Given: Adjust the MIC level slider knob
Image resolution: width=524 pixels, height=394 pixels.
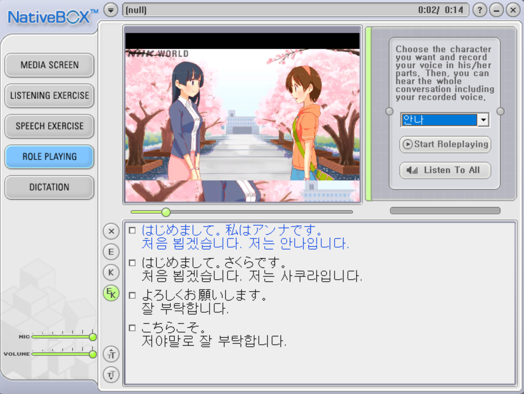Looking at the screenshot, I should (93, 337).
